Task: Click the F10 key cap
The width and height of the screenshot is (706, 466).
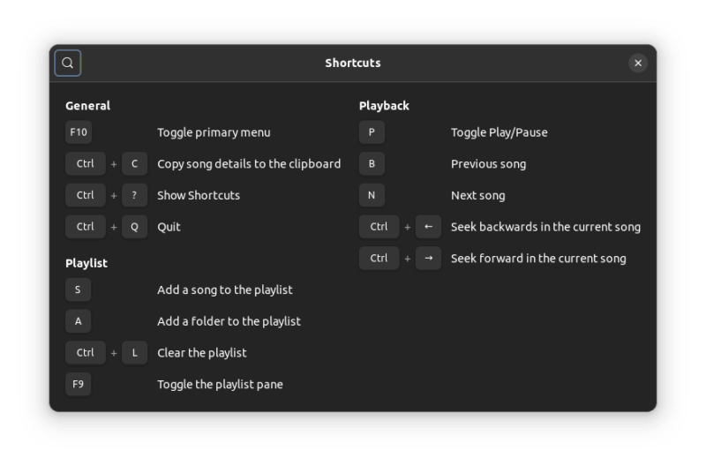Action: (x=79, y=132)
